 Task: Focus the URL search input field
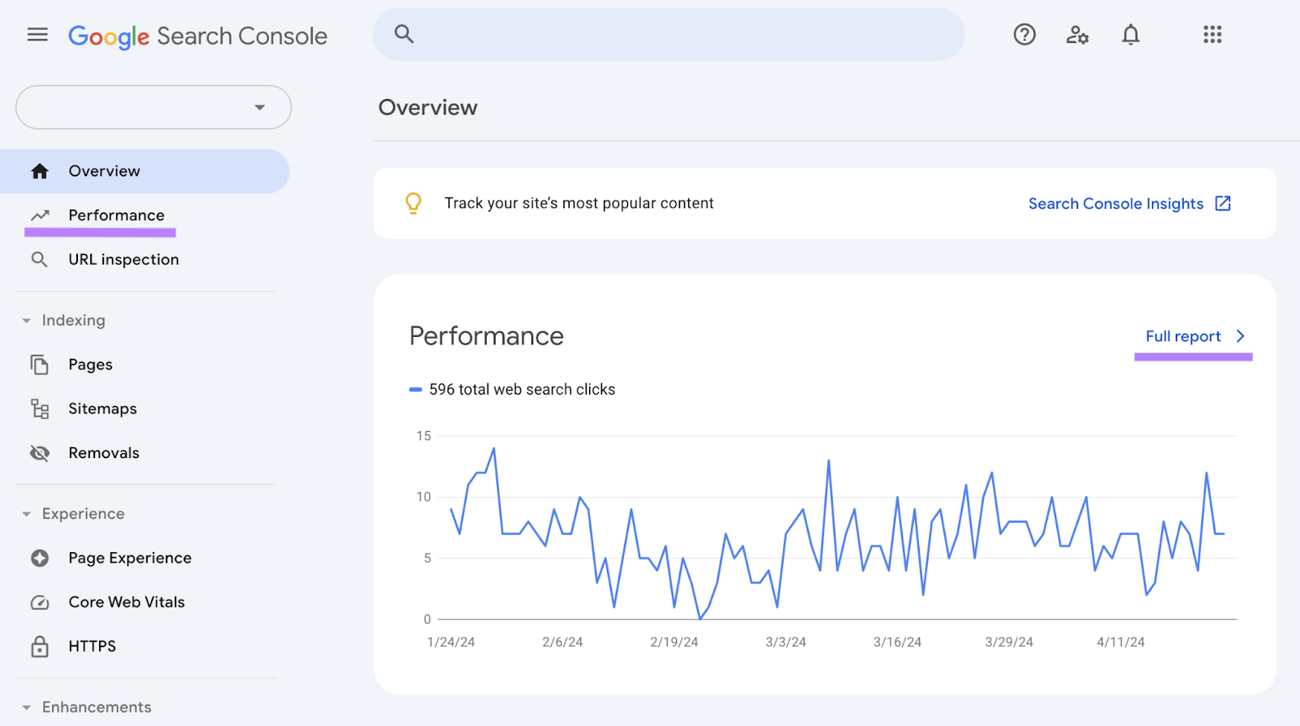(669, 34)
